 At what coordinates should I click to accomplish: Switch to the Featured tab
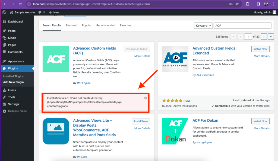click(71, 25)
